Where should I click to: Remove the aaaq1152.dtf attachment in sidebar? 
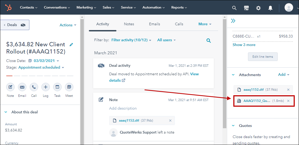pos(288,90)
